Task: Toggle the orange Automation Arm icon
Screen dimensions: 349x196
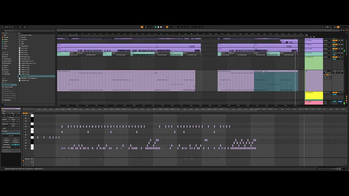Action: coord(167,27)
